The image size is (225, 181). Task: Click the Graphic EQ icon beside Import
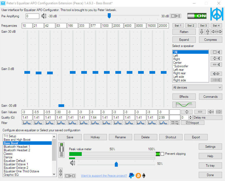pos(175,123)
